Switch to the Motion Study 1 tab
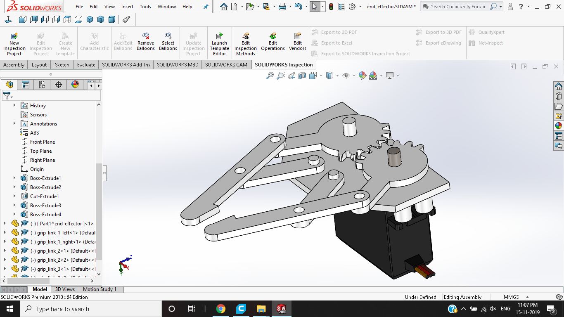This screenshot has width=564, height=317. 100,289
